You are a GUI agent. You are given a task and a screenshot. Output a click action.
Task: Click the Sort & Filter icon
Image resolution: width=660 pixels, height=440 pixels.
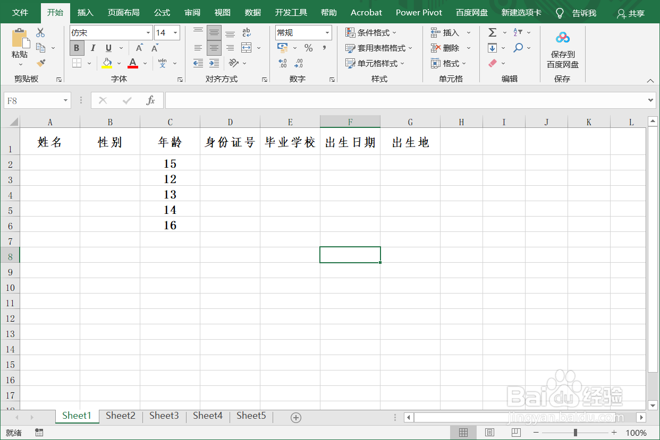518,33
